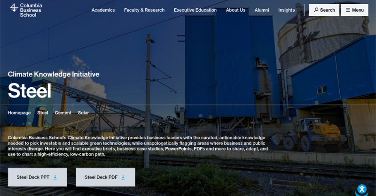
Task: Switch to the Cement tab
Action: coord(63,113)
